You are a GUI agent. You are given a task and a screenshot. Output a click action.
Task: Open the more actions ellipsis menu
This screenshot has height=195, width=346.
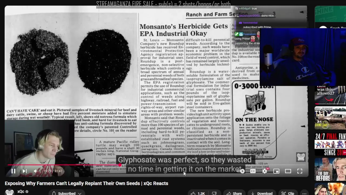click(304, 193)
